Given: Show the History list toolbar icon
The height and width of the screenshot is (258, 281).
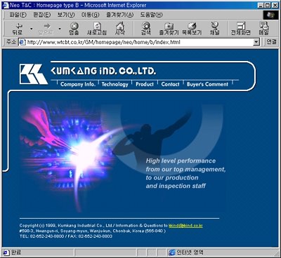Looking at the screenshot, I should click(192, 26).
